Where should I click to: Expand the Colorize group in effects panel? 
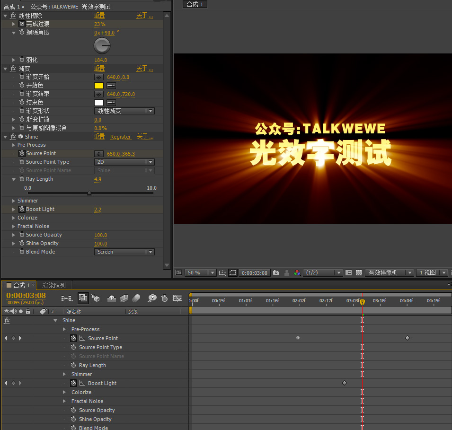pos(14,218)
